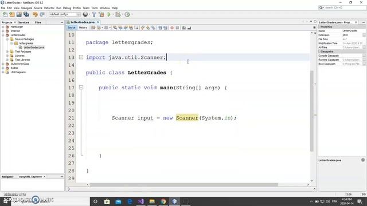Close the LetterGrades.java editor tab
The width and height of the screenshot is (367, 206).
pos(98,22)
